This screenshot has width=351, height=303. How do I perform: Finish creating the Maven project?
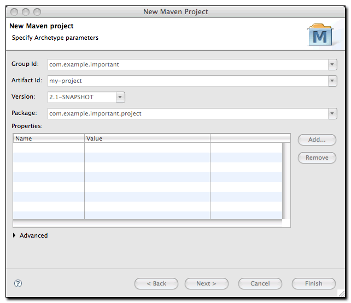point(314,283)
